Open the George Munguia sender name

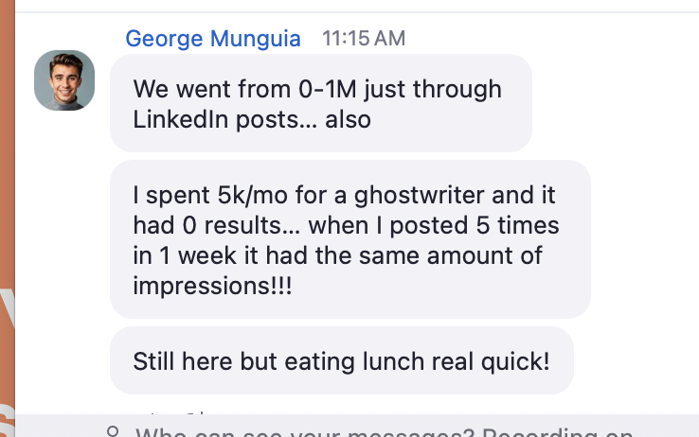tap(213, 39)
